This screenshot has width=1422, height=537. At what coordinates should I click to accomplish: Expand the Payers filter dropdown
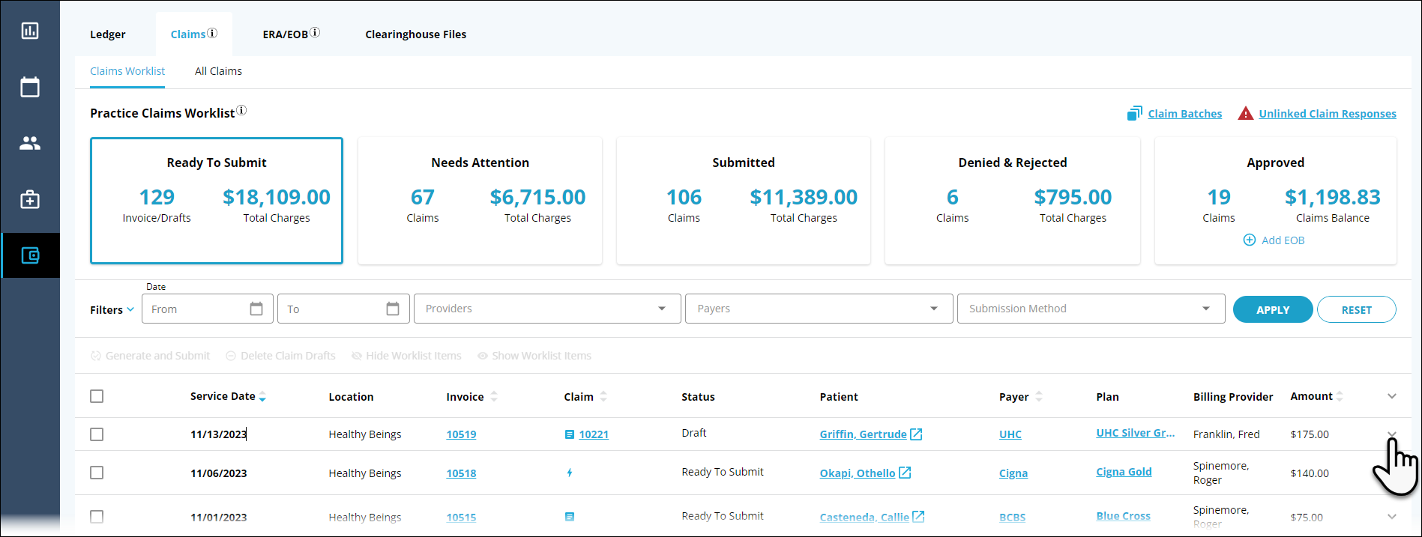click(818, 309)
